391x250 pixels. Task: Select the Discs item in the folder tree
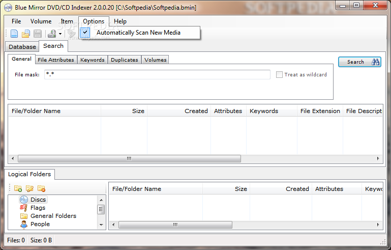click(33, 200)
